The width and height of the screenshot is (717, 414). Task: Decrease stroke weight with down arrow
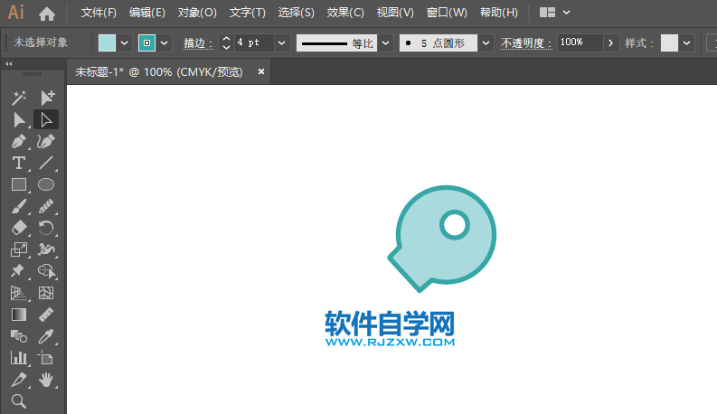click(226, 48)
